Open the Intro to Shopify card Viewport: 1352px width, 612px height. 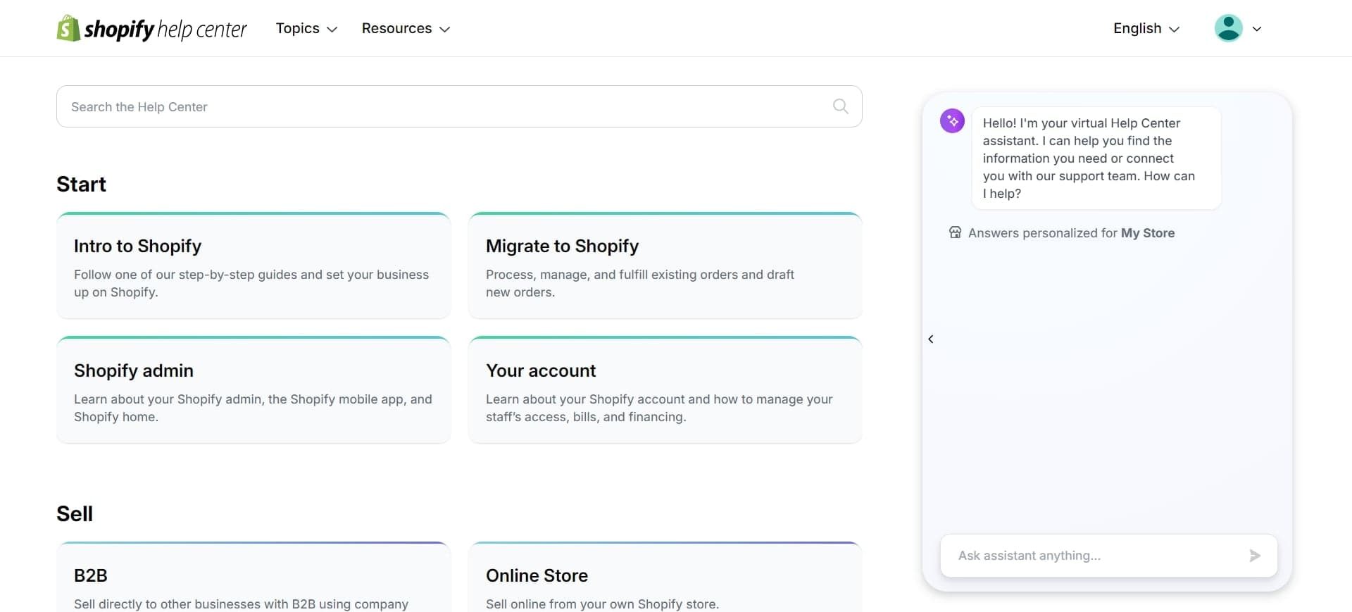tap(254, 266)
